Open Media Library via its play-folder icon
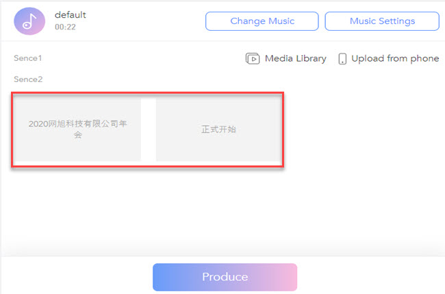This screenshot has width=445, height=294. (x=253, y=59)
